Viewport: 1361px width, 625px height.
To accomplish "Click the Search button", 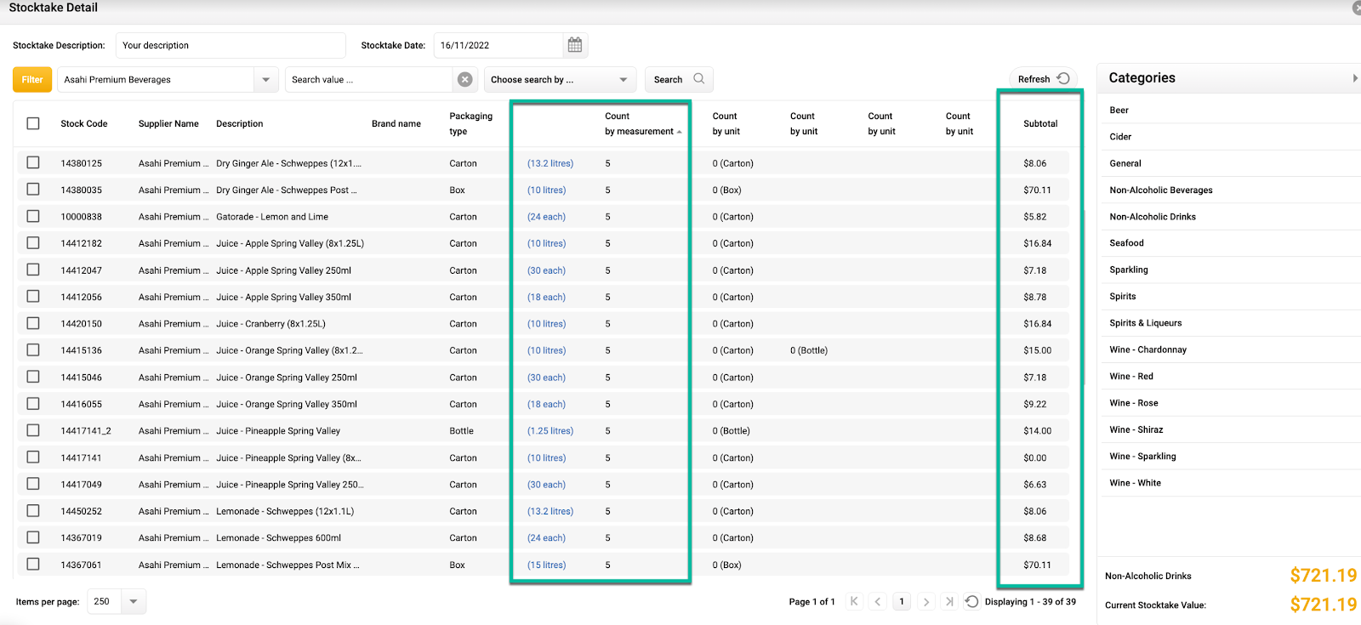I will coord(679,79).
